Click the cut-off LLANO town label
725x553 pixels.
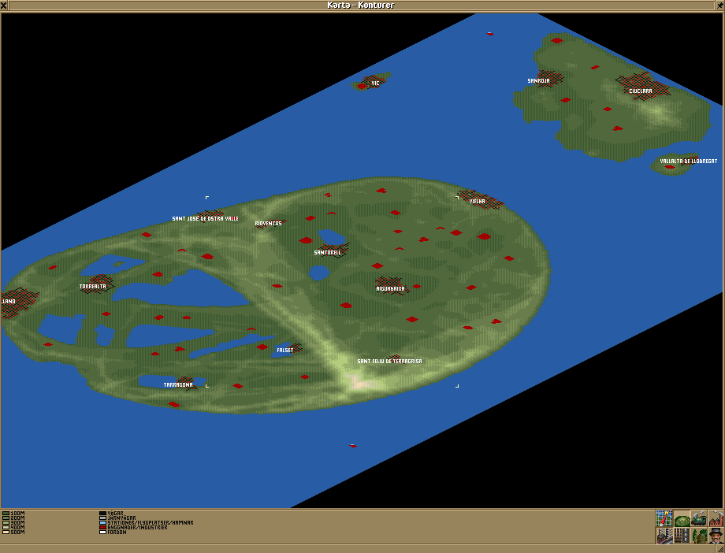coord(9,302)
